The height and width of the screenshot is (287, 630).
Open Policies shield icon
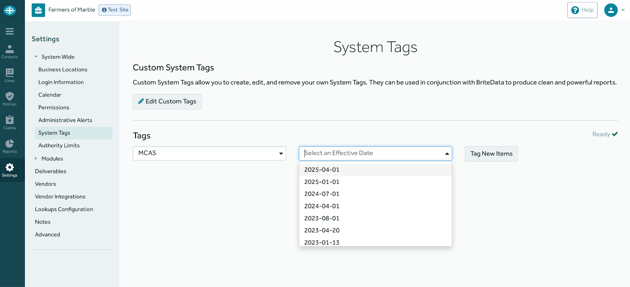[x=10, y=99]
